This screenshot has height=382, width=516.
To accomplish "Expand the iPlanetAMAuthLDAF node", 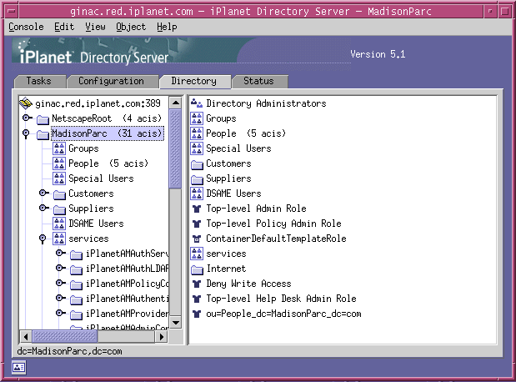I will tap(61, 269).
